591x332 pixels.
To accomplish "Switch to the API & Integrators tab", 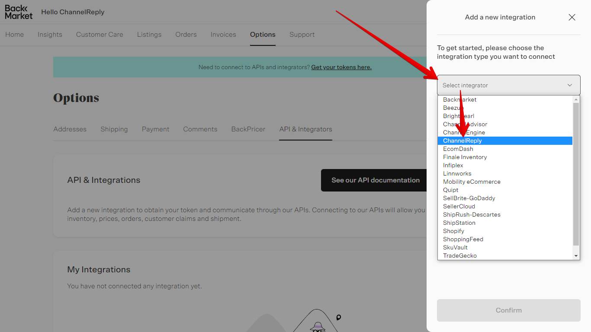I will pos(306,129).
